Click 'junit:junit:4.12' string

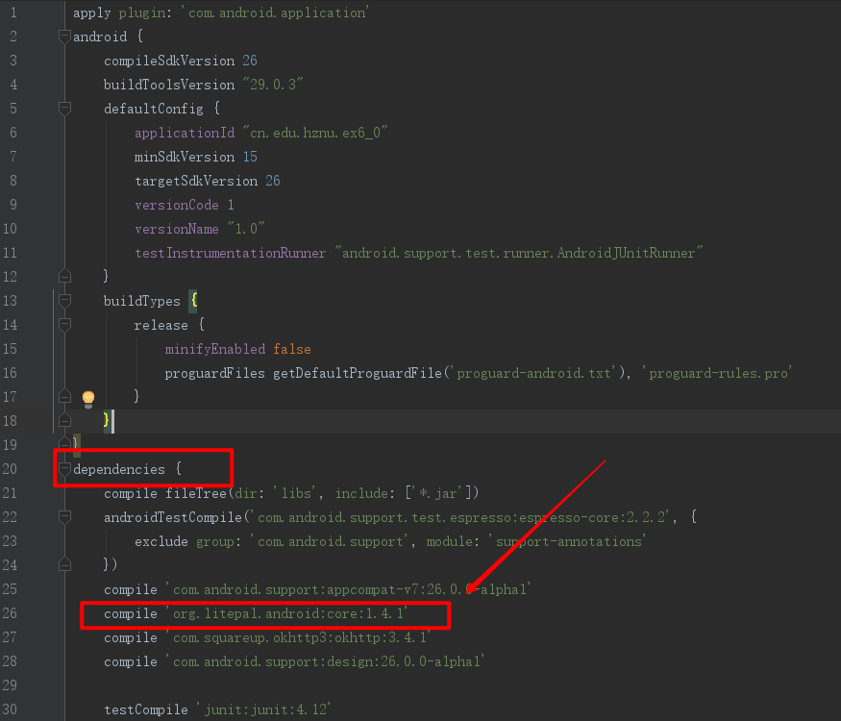(x=264, y=709)
